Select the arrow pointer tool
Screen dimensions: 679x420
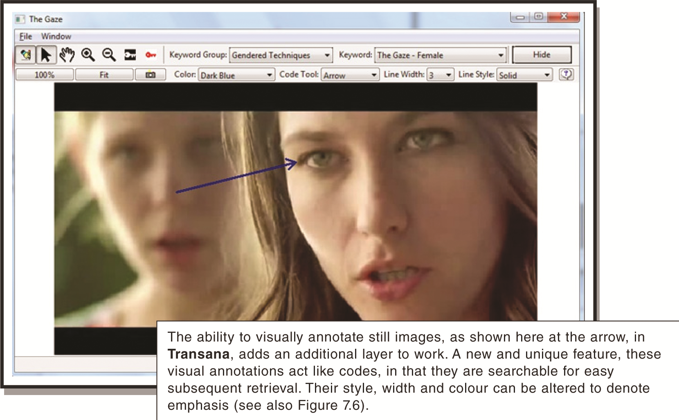click(x=46, y=55)
